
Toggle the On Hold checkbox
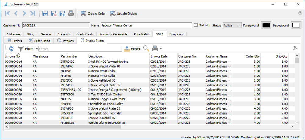196,25
